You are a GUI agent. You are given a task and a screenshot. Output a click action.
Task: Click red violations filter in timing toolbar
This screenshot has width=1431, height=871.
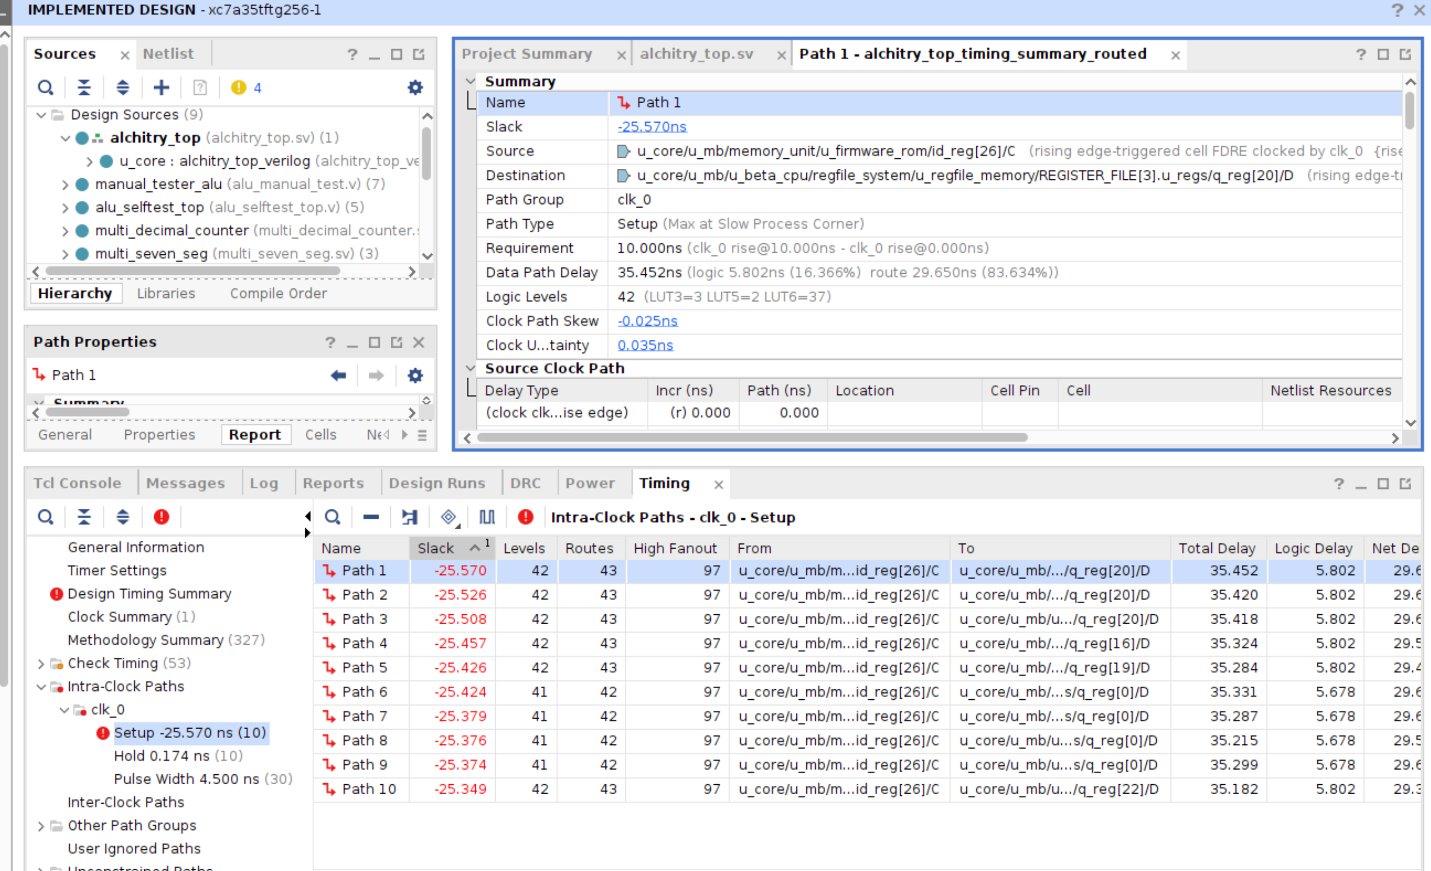point(525,517)
